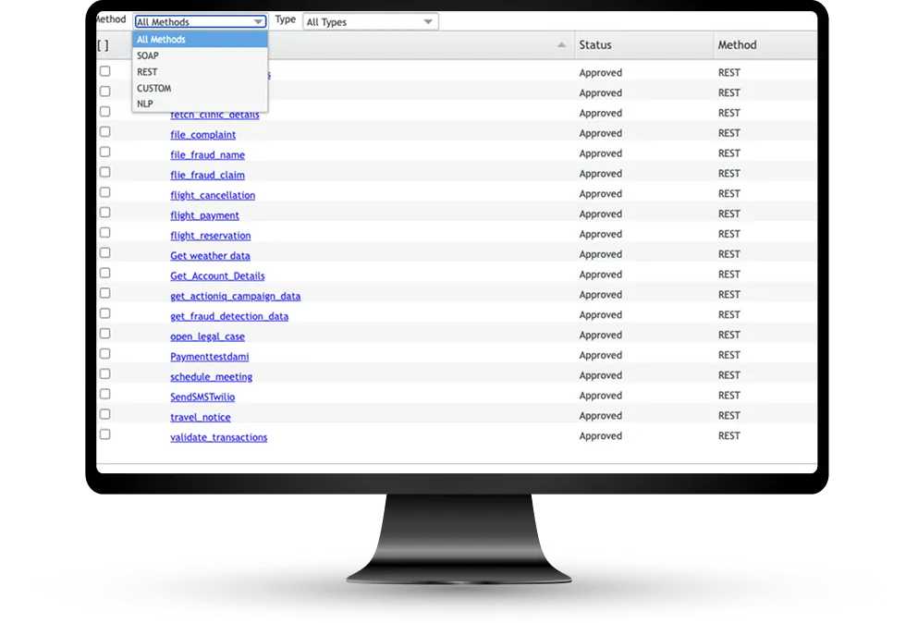Open the fetch_clinic_details service link
This screenshot has width=918, height=623.
215,114
